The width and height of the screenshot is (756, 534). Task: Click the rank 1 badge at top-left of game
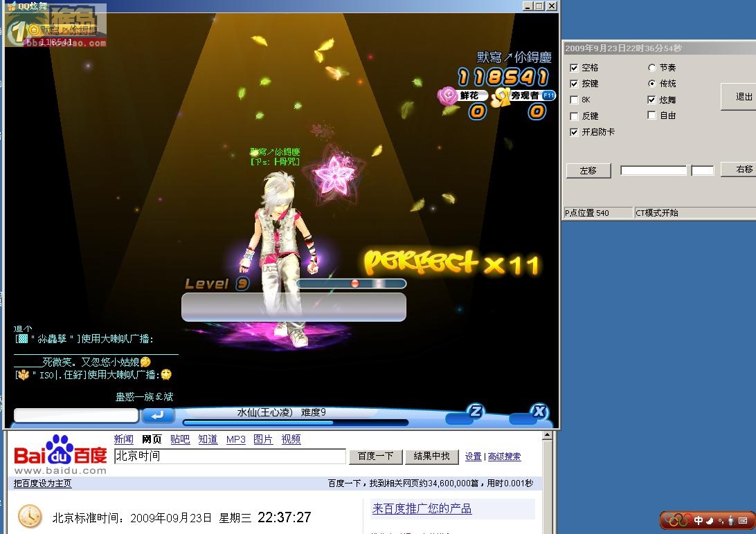point(18,33)
